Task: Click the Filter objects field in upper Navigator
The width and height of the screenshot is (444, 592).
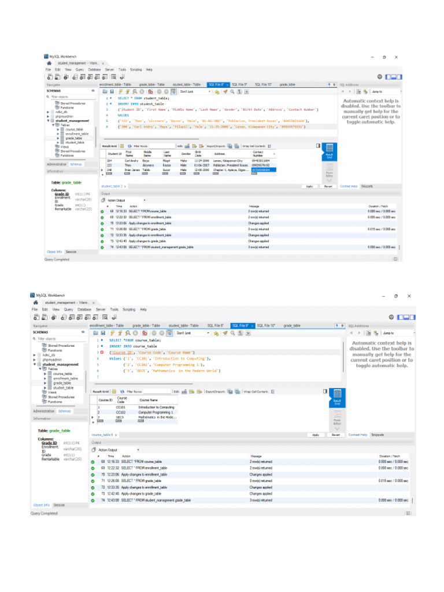Action: (72, 97)
